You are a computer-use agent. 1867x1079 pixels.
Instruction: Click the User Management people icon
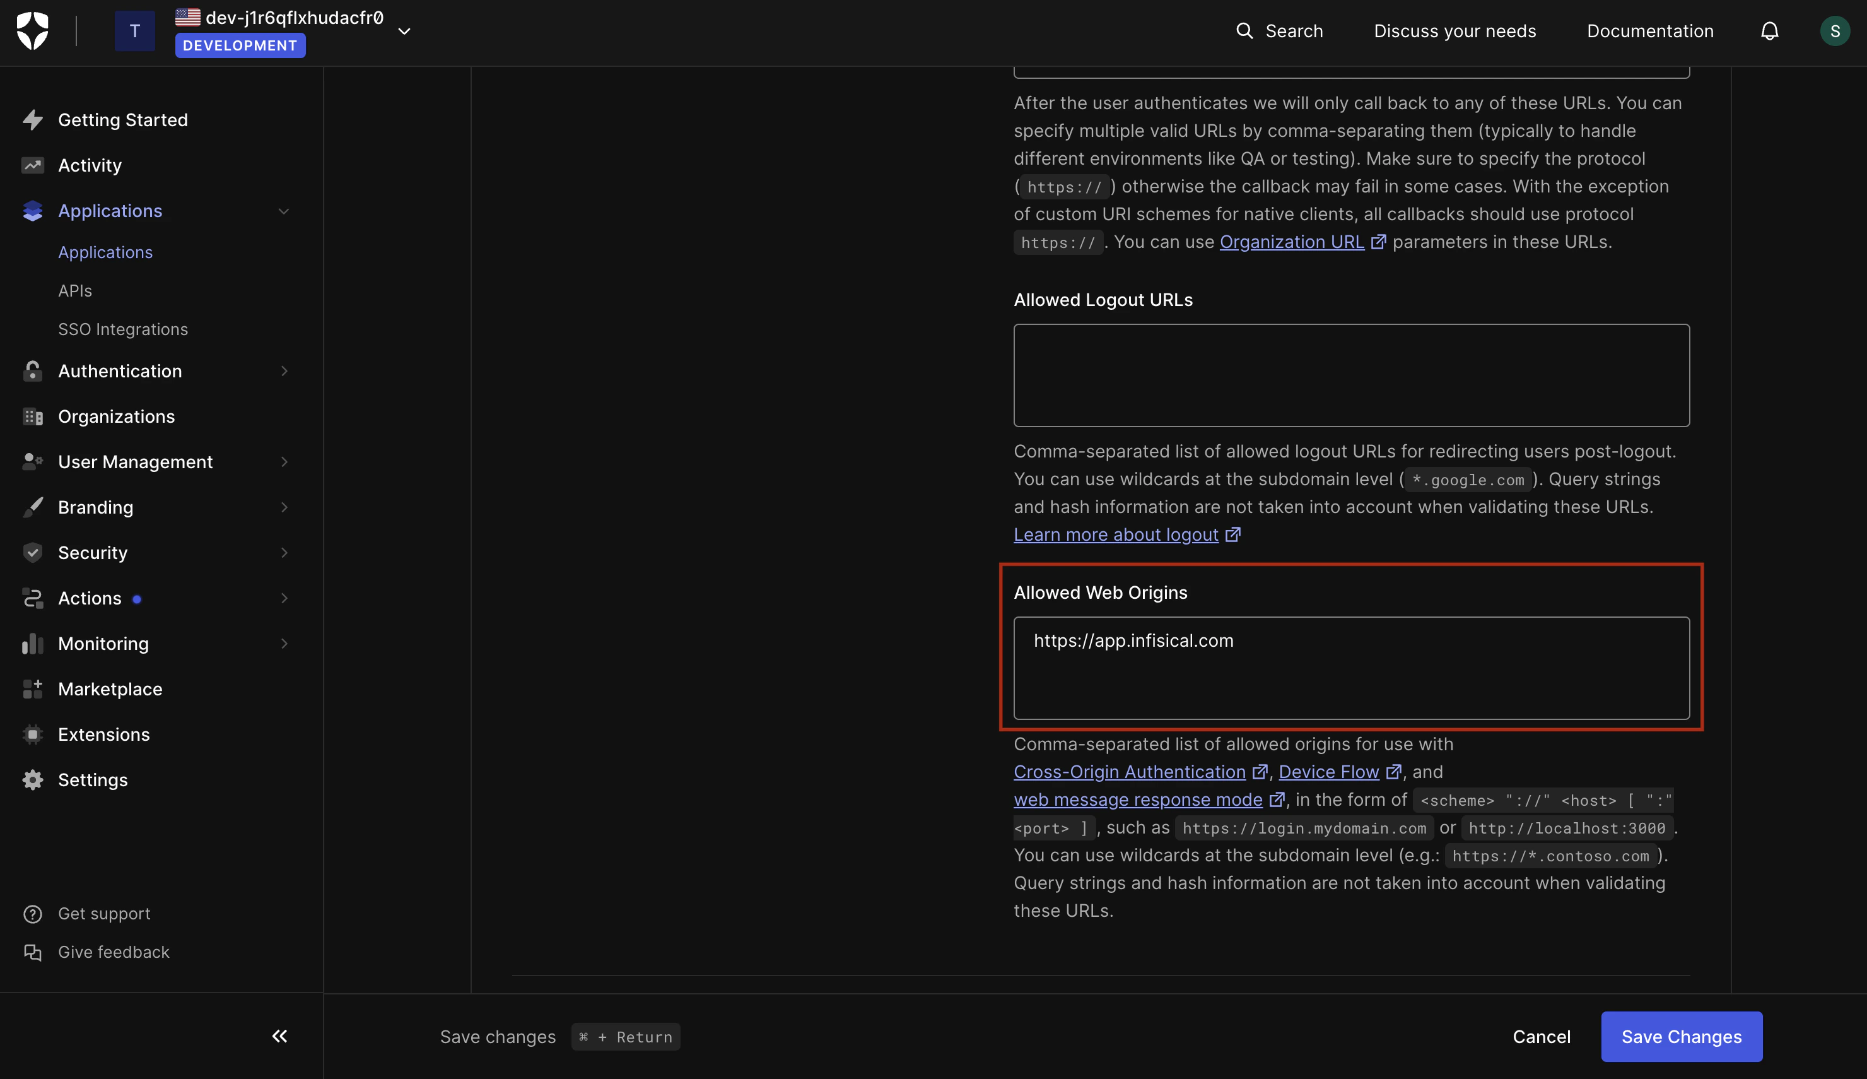pos(33,462)
